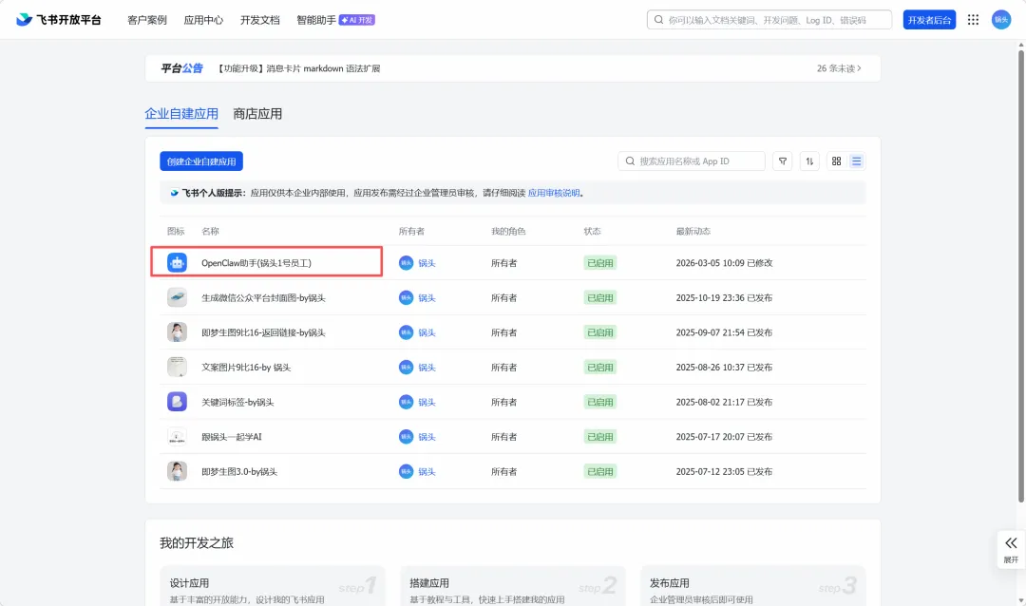Image resolution: width=1026 pixels, height=606 pixels.
Task: Open 跟锅头一起学AI app name
Action: (232, 437)
